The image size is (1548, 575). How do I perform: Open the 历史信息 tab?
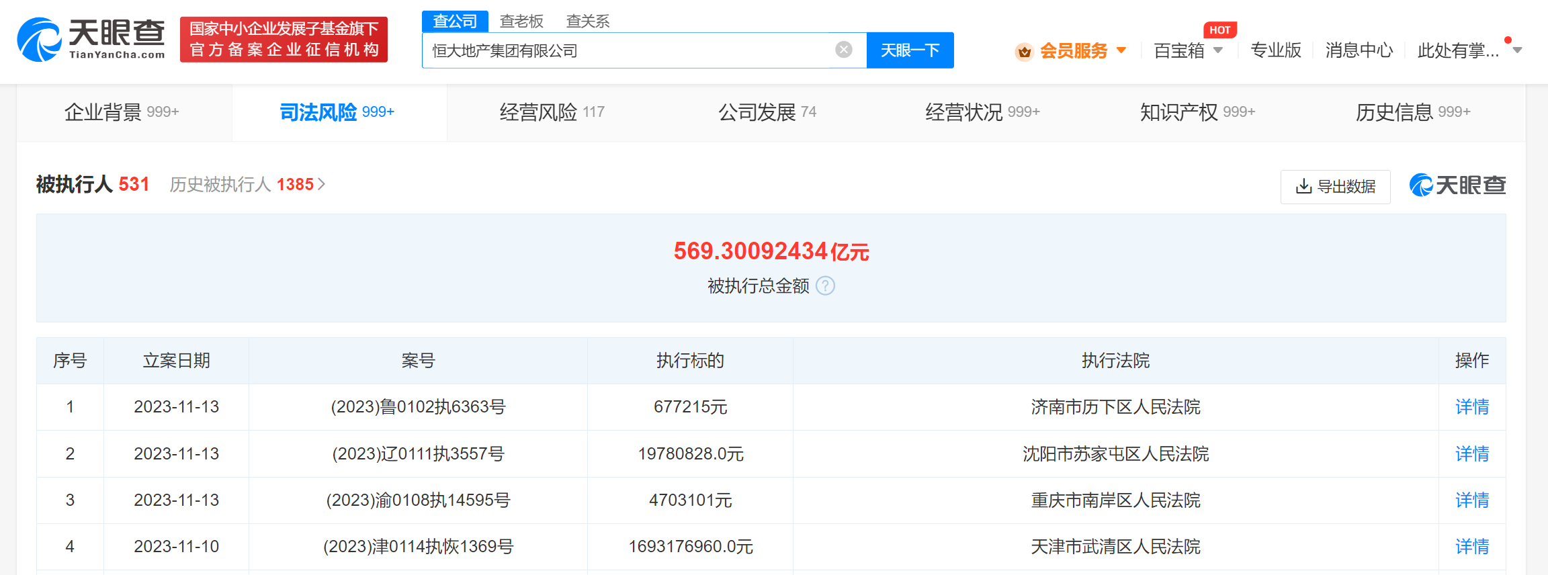(x=1413, y=112)
